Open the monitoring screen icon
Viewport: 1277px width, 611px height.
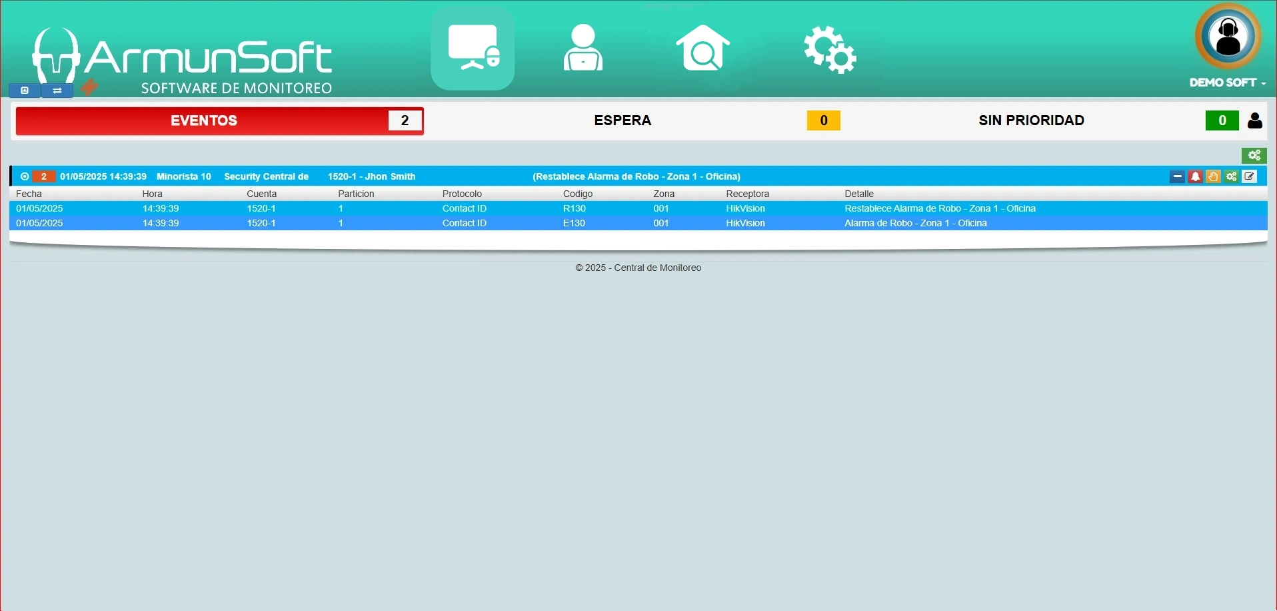click(473, 49)
